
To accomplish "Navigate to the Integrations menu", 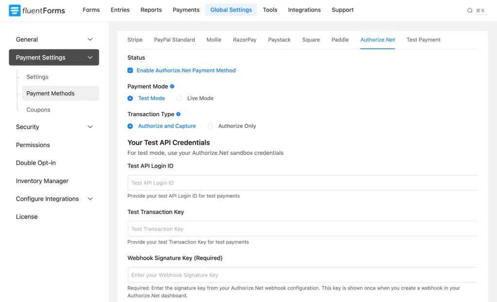I will 304,10.
